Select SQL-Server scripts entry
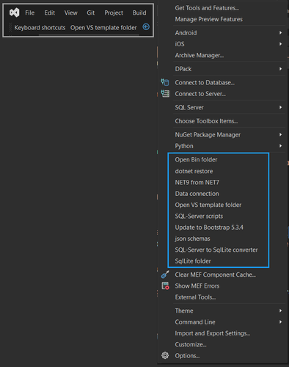This screenshot has width=289, height=367. [x=199, y=216]
